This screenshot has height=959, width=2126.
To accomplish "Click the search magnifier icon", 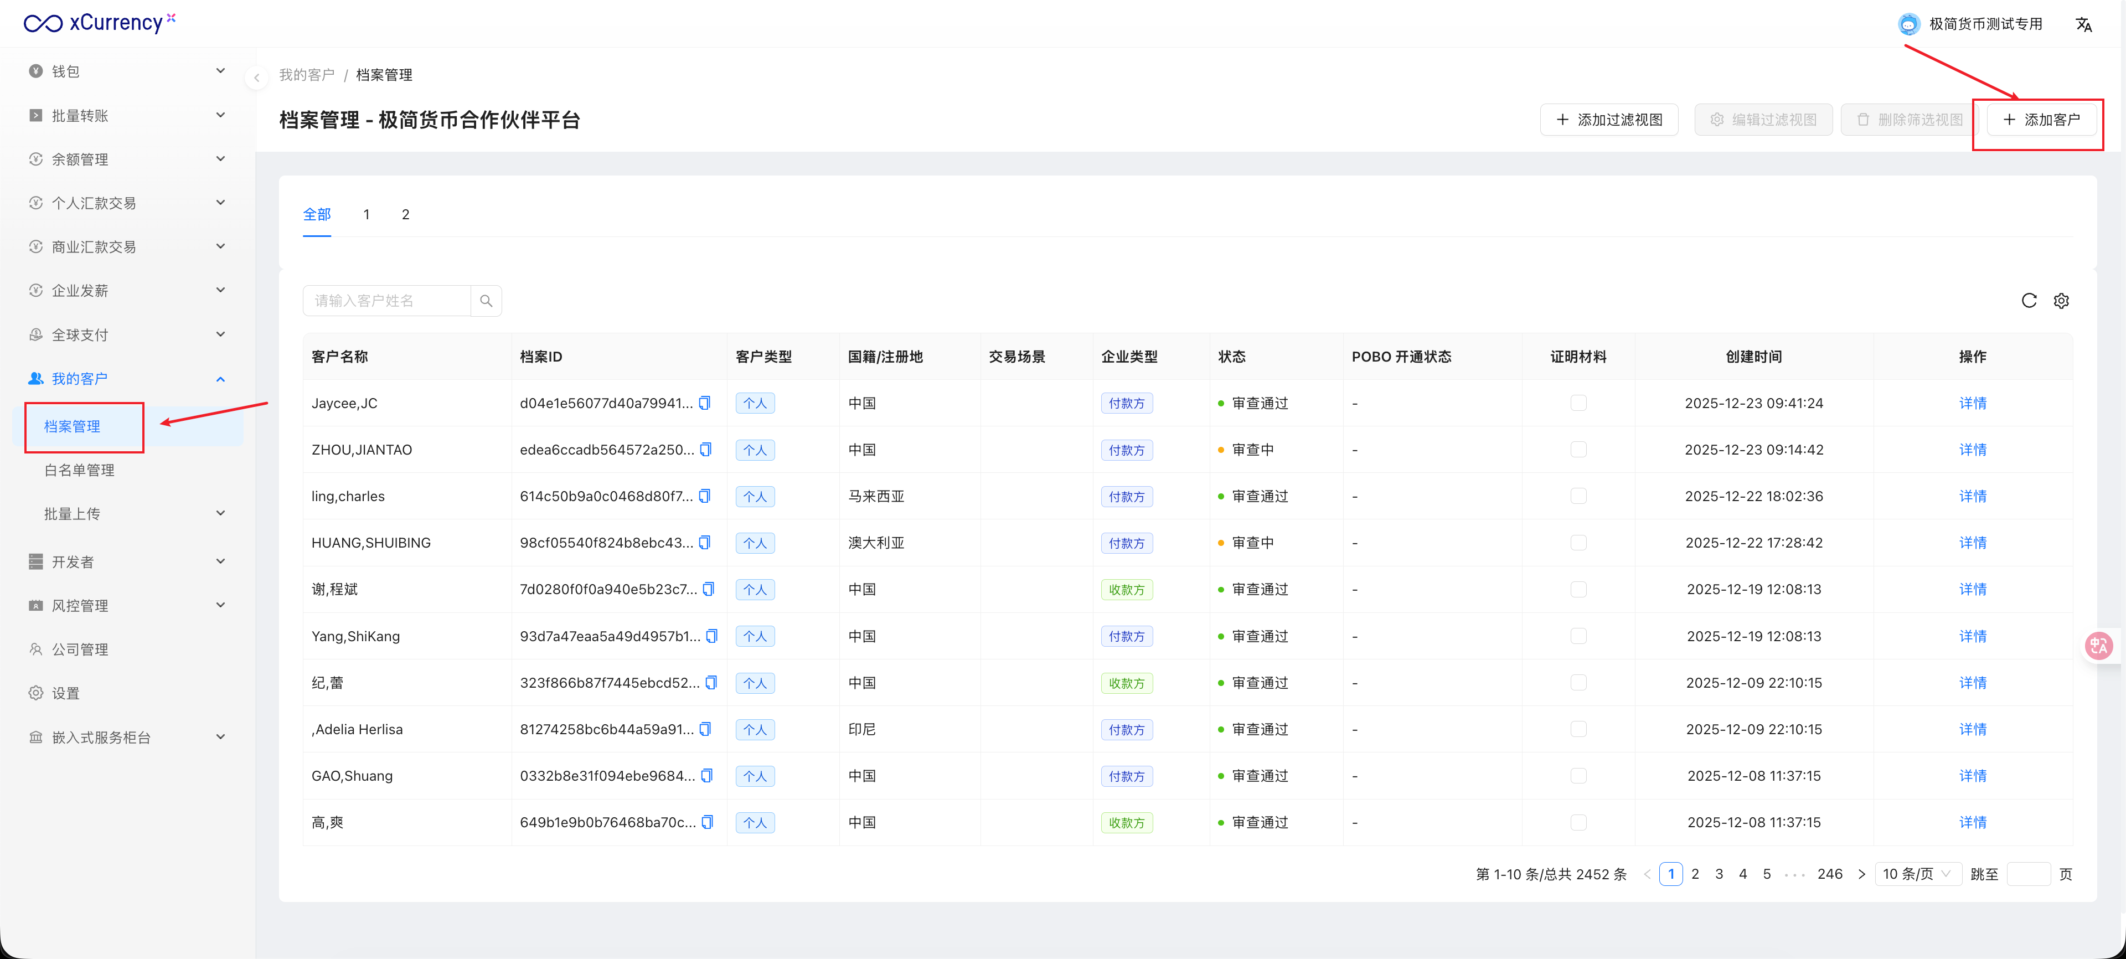I will tap(486, 301).
